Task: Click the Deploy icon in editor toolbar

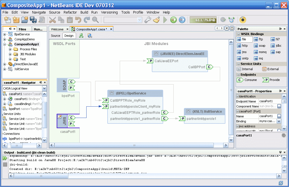Action: 90,36
